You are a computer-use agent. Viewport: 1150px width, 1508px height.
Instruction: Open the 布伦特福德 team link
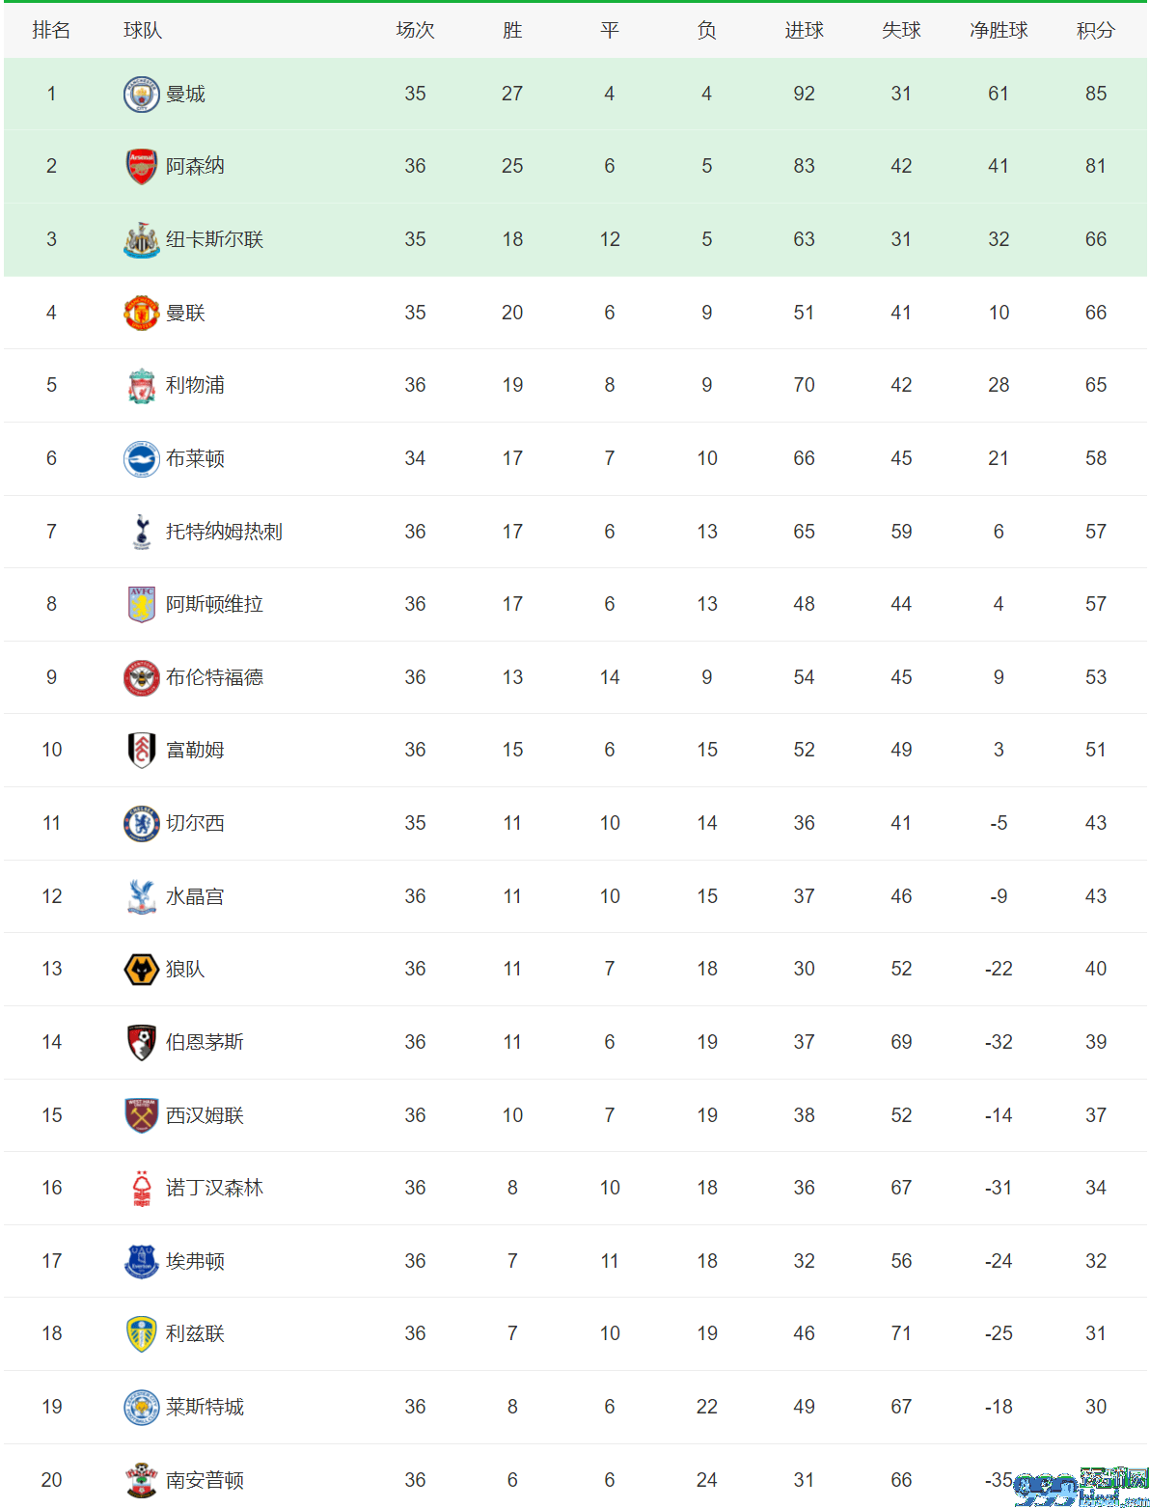click(x=214, y=678)
